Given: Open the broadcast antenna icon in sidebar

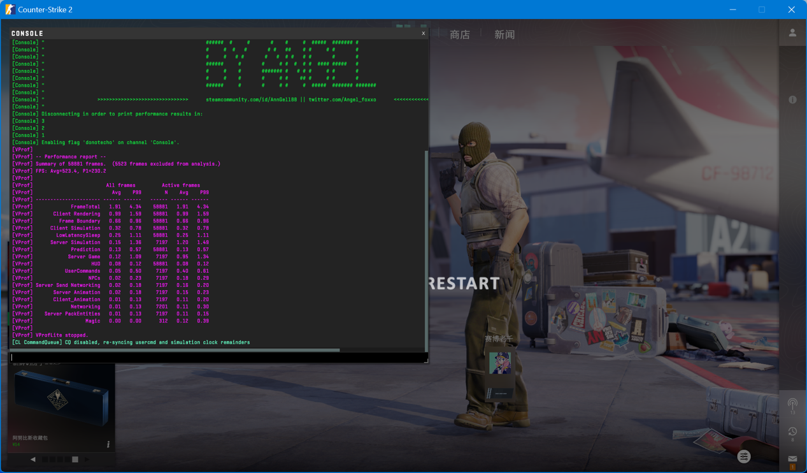Looking at the screenshot, I should (x=792, y=404).
